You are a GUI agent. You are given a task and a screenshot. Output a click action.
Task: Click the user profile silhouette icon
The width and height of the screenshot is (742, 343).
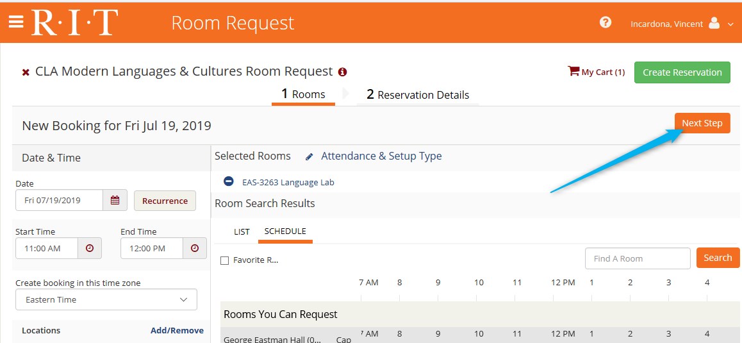coord(714,22)
